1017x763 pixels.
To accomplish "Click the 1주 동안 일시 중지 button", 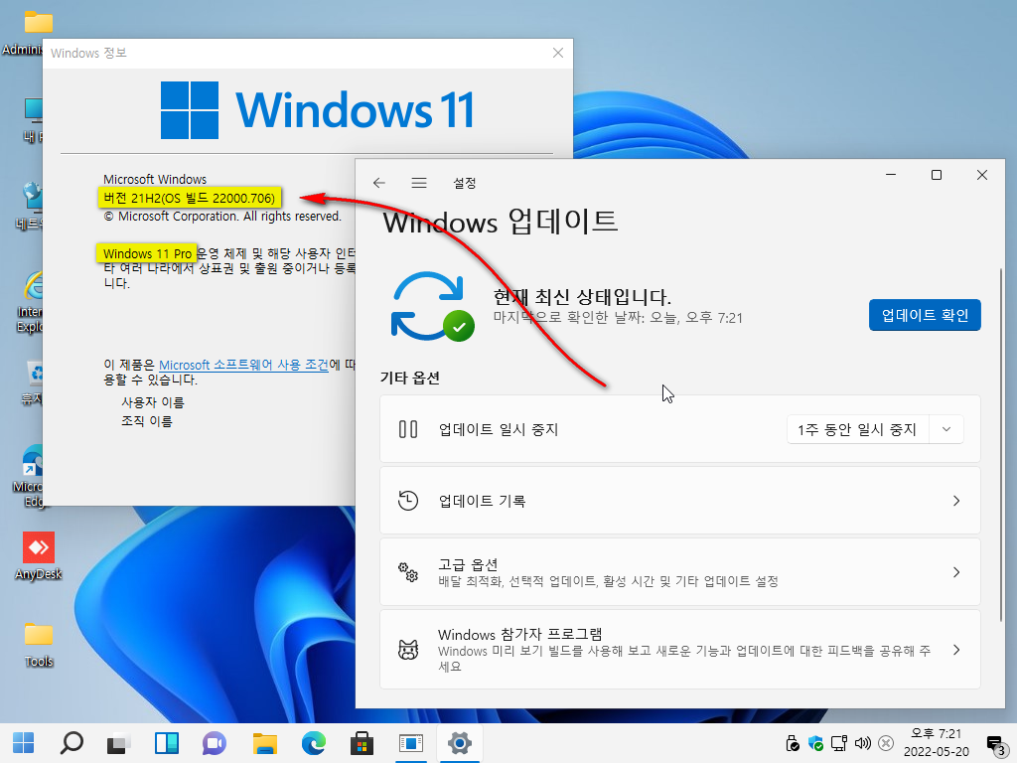I will [858, 429].
